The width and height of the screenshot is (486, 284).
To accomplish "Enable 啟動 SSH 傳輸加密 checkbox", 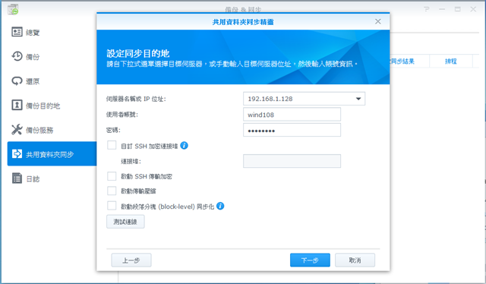I will click(112, 176).
